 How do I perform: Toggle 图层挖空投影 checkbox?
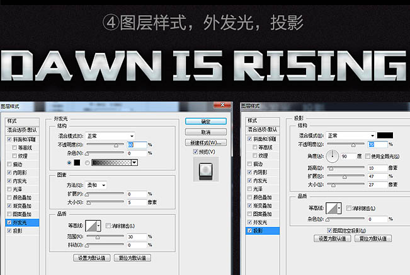(x=329, y=230)
